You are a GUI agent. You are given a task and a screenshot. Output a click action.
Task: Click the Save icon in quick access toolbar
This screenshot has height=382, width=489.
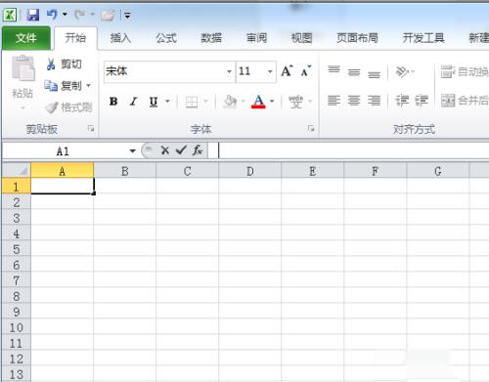(x=33, y=15)
